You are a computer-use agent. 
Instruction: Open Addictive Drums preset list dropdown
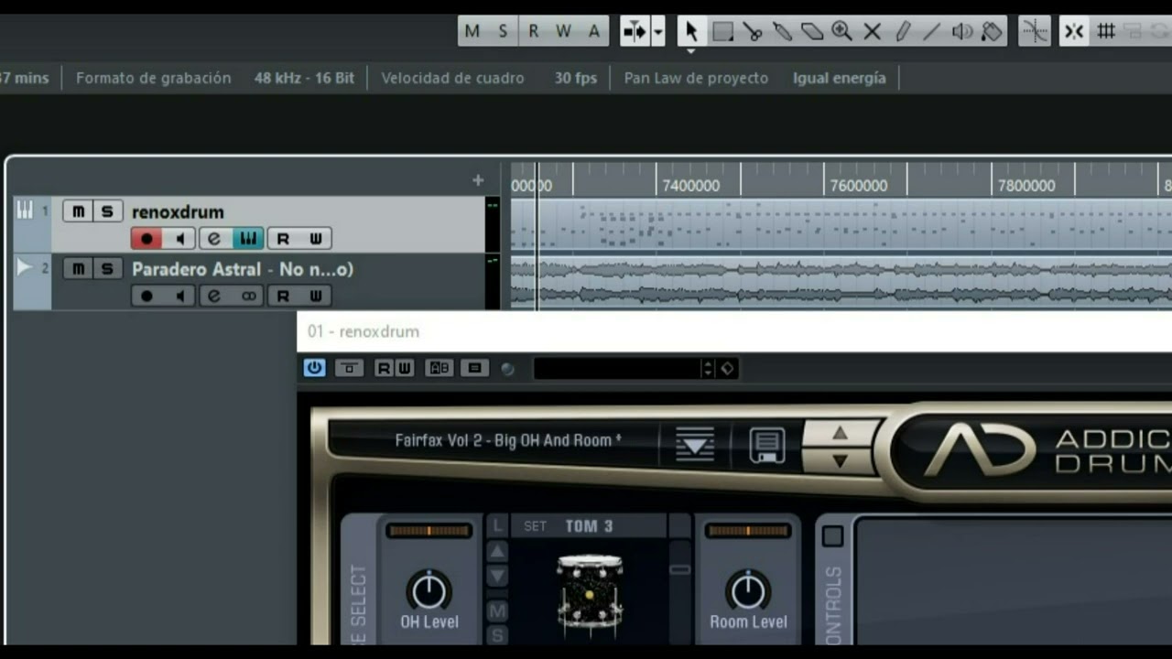[695, 446]
